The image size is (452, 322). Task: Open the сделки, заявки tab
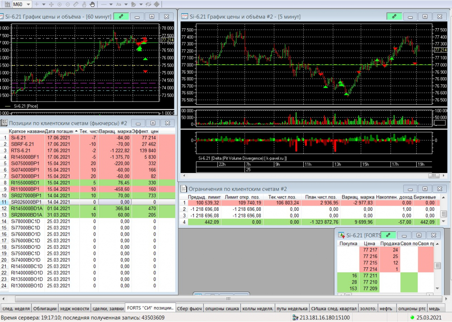108,308
